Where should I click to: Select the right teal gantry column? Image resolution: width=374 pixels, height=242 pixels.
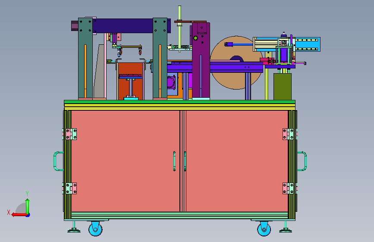point(160,59)
